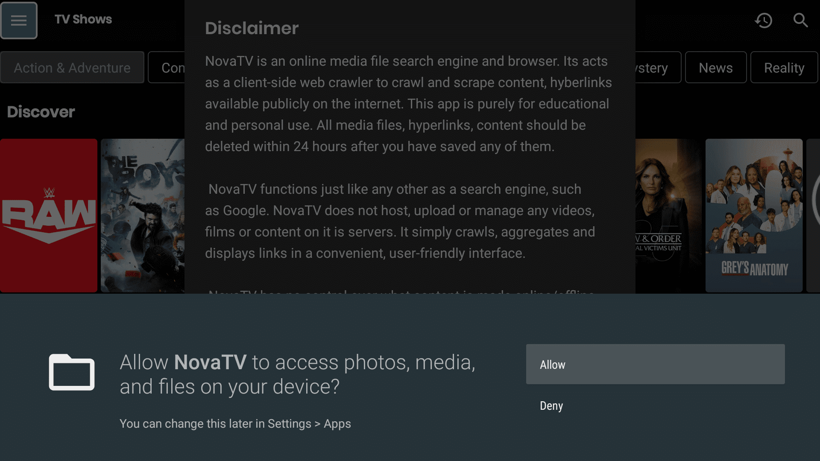Image resolution: width=820 pixels, height=461 pixels.
Task: Toggle the TV Shows sidebar menu
Action: pyautogui.click(x=19, y=20)
